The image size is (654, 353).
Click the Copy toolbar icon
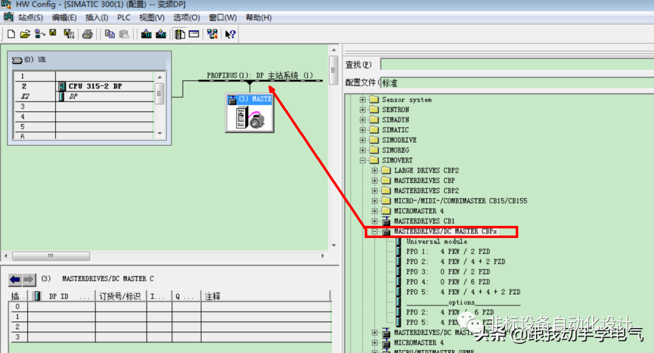[x=110, y=34]
